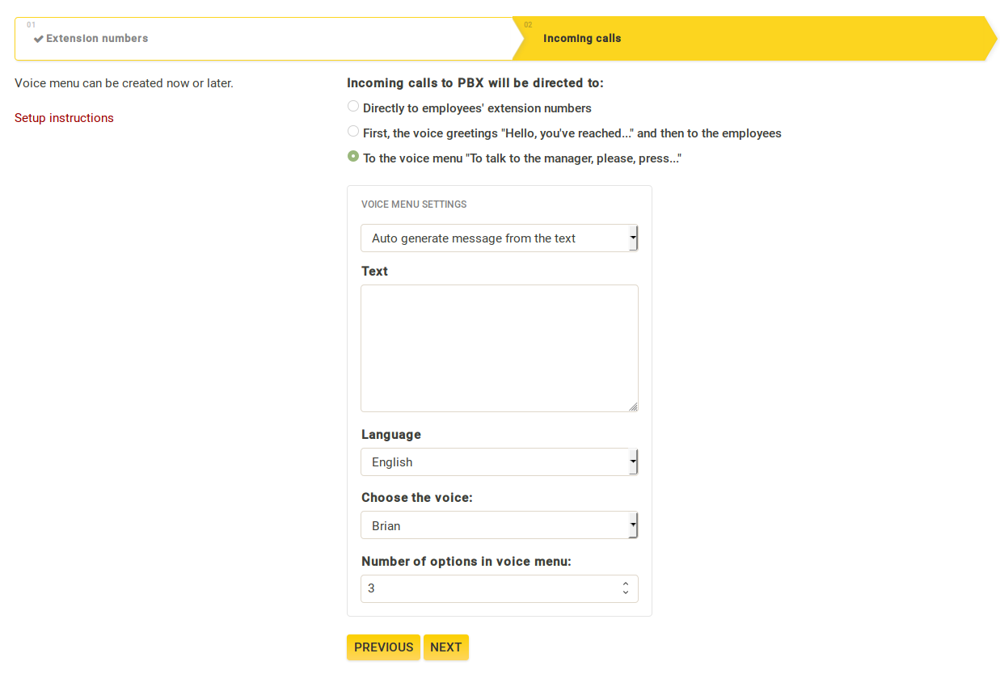
Task: Select the voice menu radio option
Action: point(353,156)
